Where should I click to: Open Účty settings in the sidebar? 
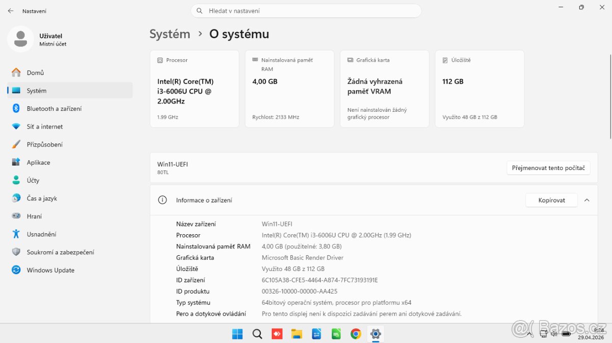click(x=16, y=180)
